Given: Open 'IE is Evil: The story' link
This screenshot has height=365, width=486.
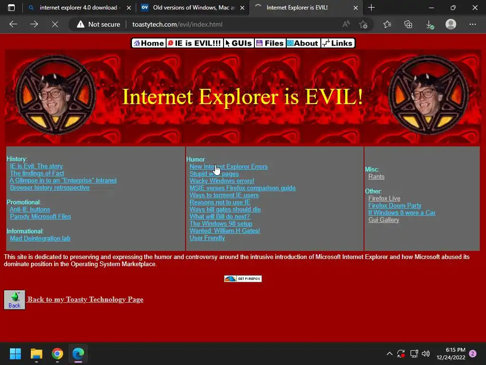Looking at the screenshot, I should point(36,166).
